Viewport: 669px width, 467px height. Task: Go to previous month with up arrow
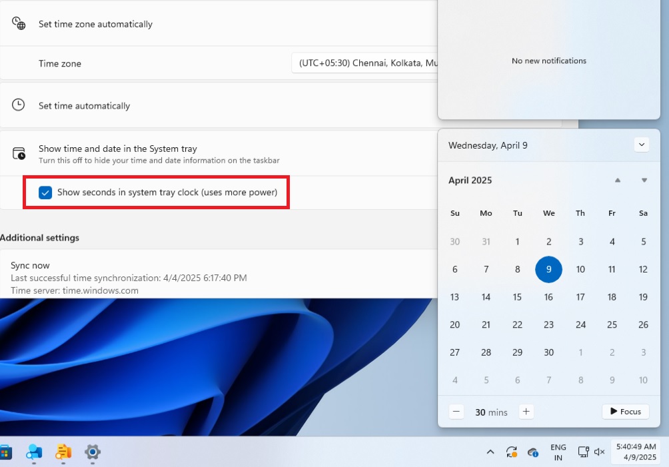click(x=618, y=181)
